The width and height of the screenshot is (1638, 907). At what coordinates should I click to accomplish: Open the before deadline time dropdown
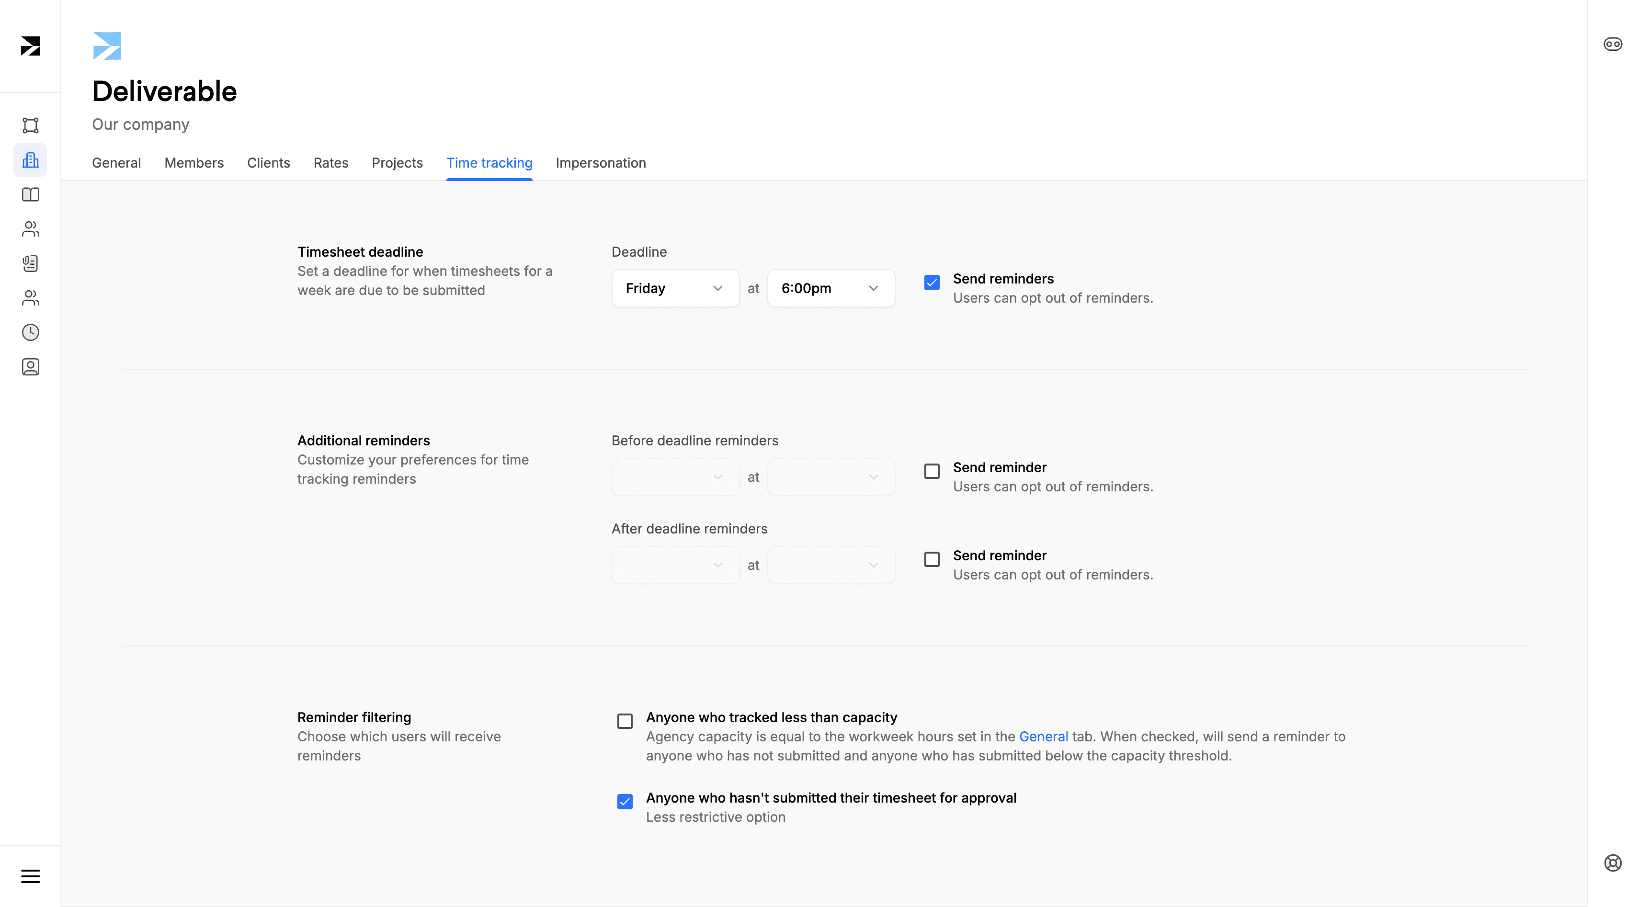coord(831,476)
